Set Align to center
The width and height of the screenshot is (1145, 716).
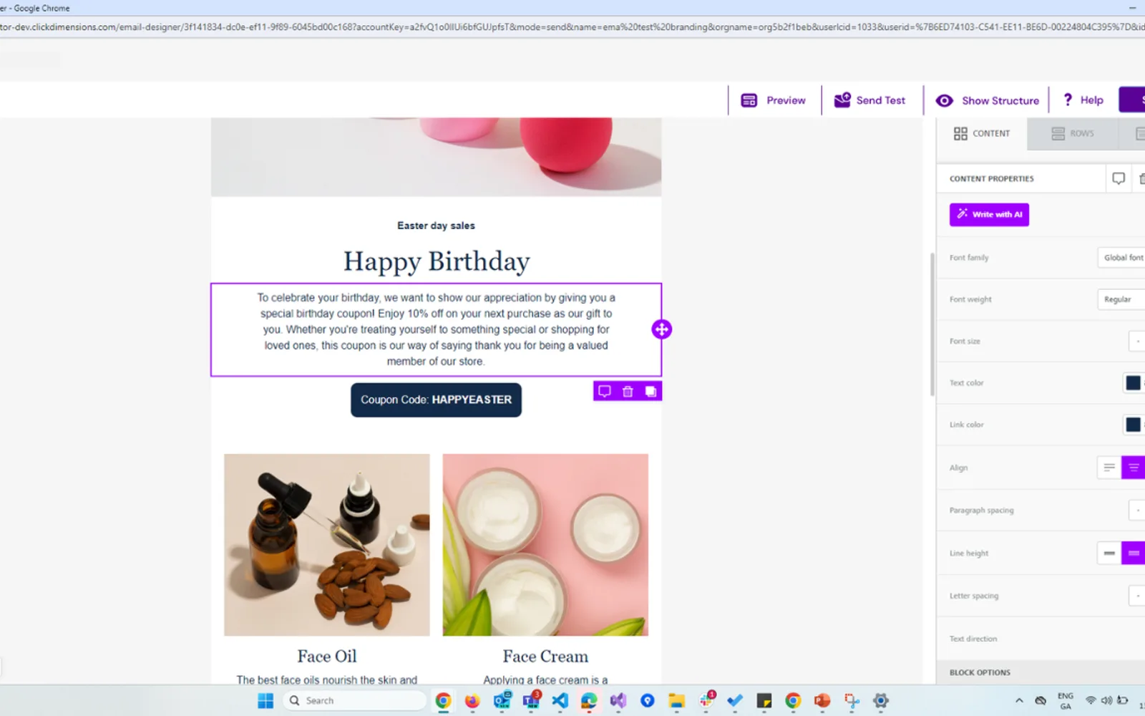[1133, 468]
